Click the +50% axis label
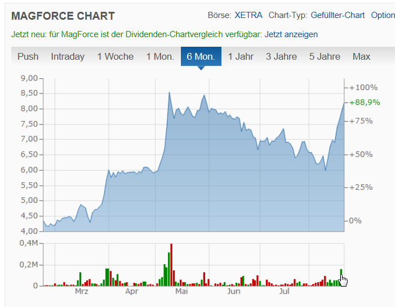The image size is (395, 307). click(x=361, y=154)
